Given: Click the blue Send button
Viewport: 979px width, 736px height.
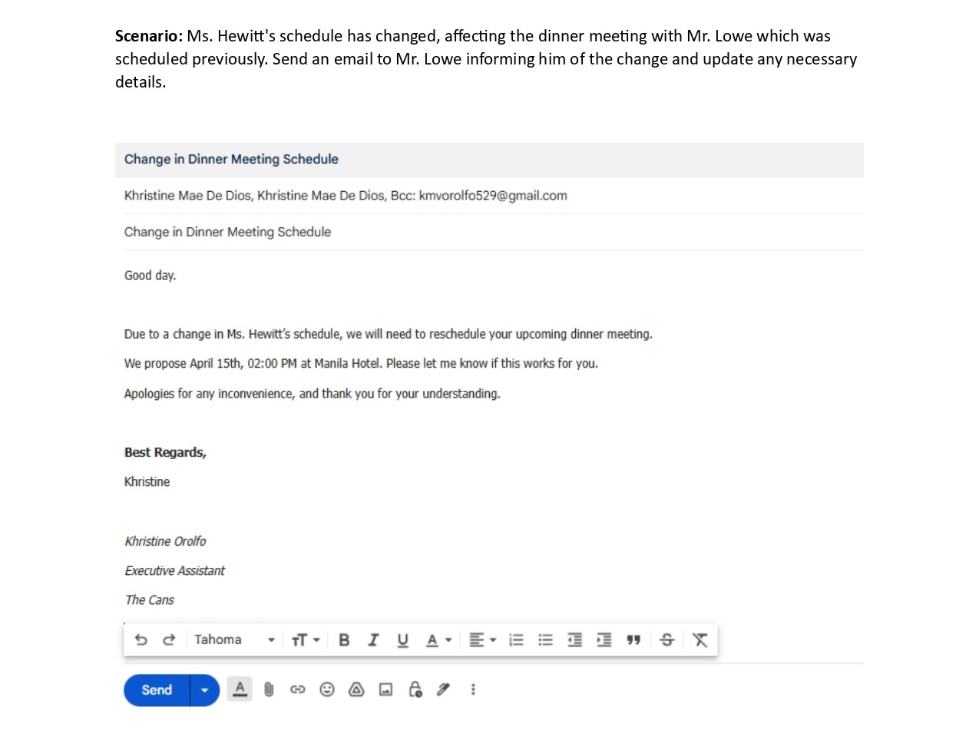Looking at the screenshot, I should pos(157,691).
